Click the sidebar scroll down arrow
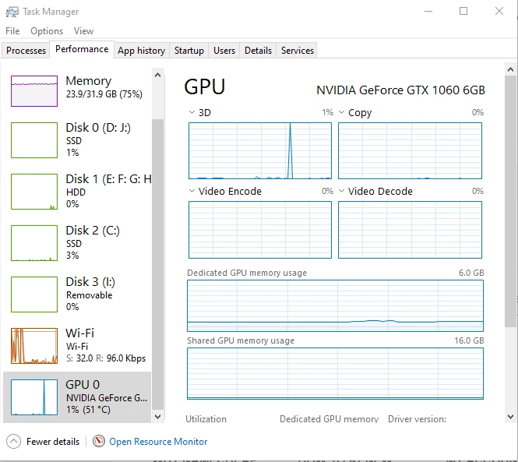 coord(157,417)
